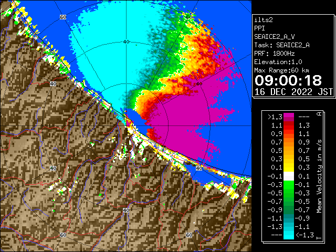Click the 40 range label in the northeast sea

pyautogui.click(x=199, y=84)
